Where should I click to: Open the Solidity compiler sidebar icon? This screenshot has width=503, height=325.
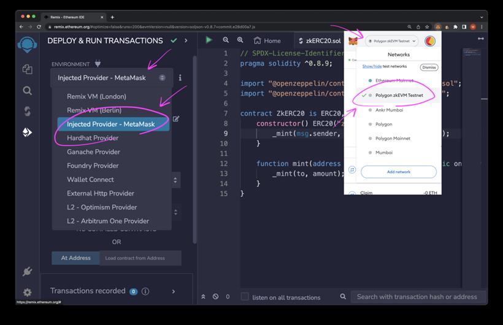click(x=27, y=112)
